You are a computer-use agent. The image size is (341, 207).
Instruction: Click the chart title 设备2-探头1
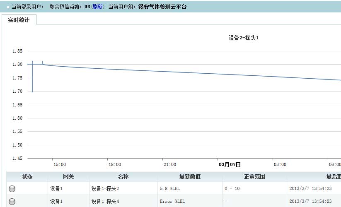[x=244, y=38]
